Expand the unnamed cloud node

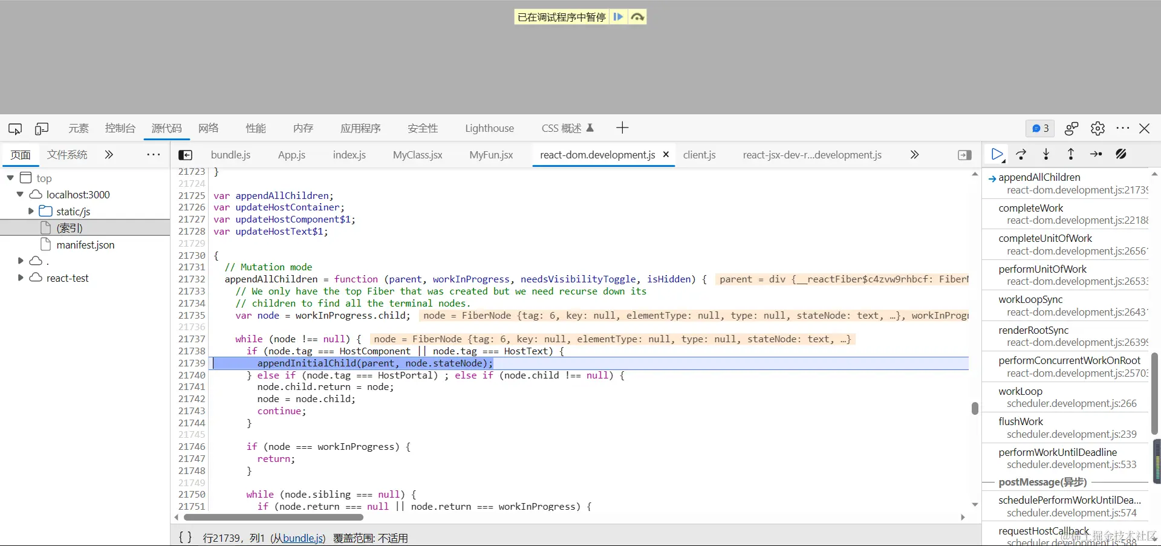click(21, 261)
